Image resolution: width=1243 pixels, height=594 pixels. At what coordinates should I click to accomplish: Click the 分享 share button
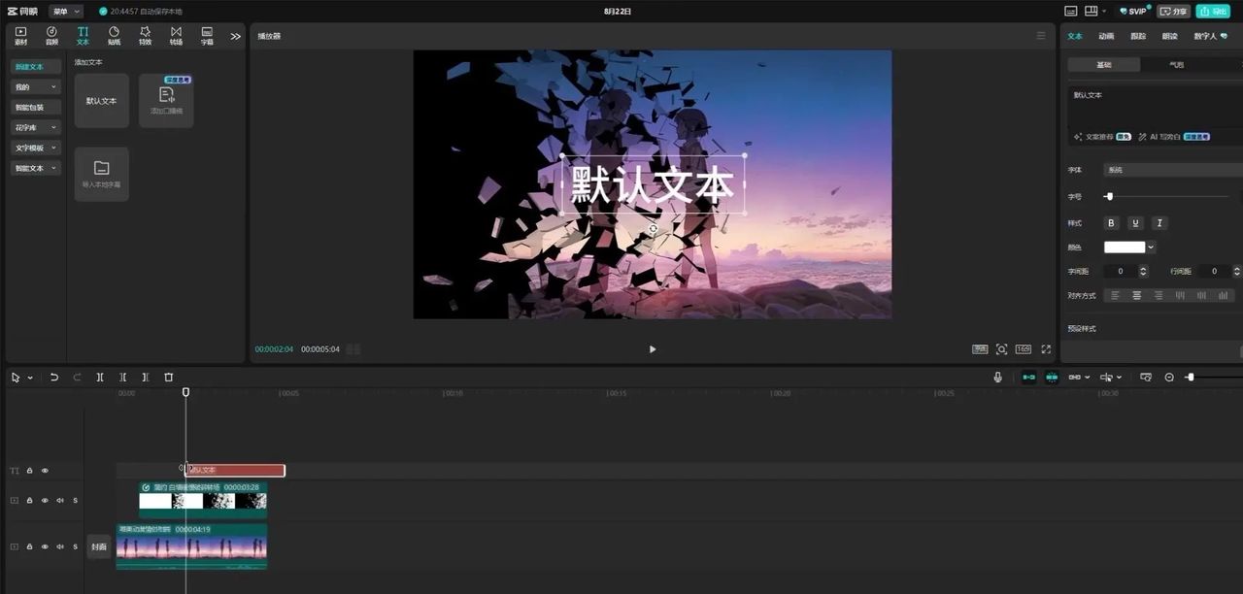click(1173, 11)
